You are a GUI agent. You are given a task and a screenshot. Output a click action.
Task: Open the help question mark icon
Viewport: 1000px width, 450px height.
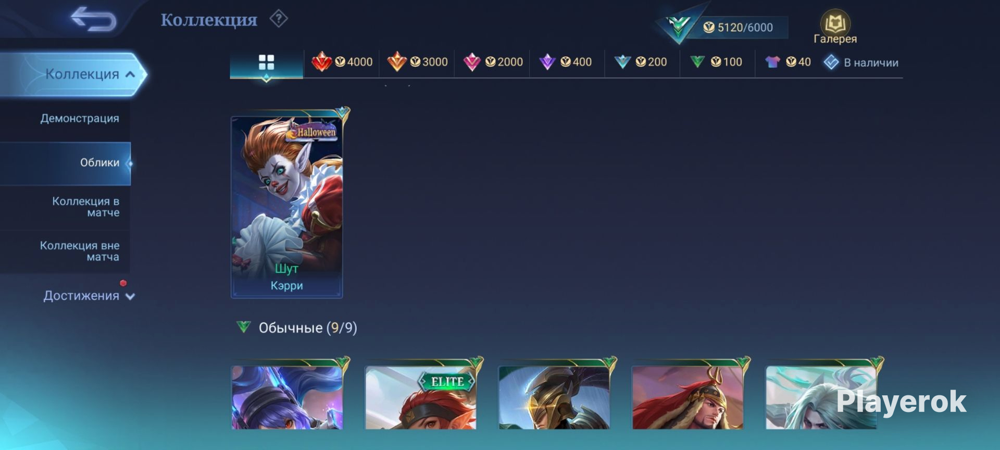pos(279,19)
